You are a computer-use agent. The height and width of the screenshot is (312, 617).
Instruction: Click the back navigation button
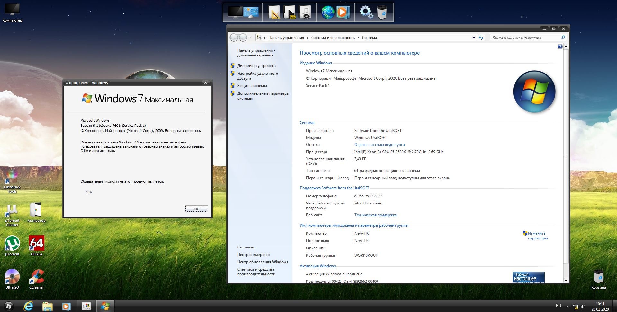(x=234, y=38)
